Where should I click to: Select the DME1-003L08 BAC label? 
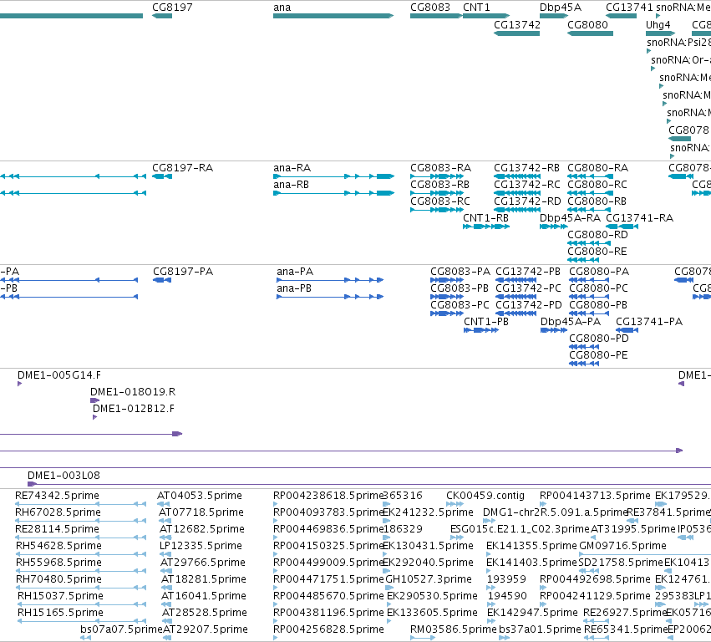[x=64, y=476]
